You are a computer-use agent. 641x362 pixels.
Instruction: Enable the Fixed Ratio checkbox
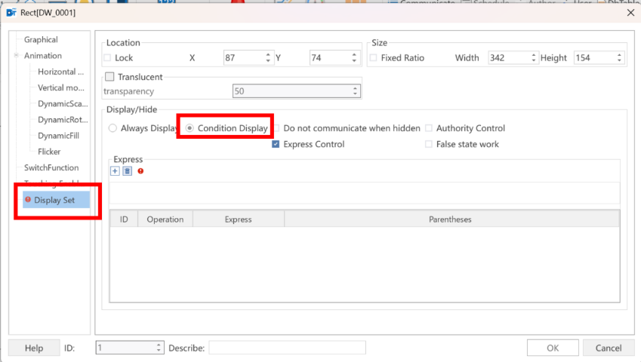(x=373, y=58)
